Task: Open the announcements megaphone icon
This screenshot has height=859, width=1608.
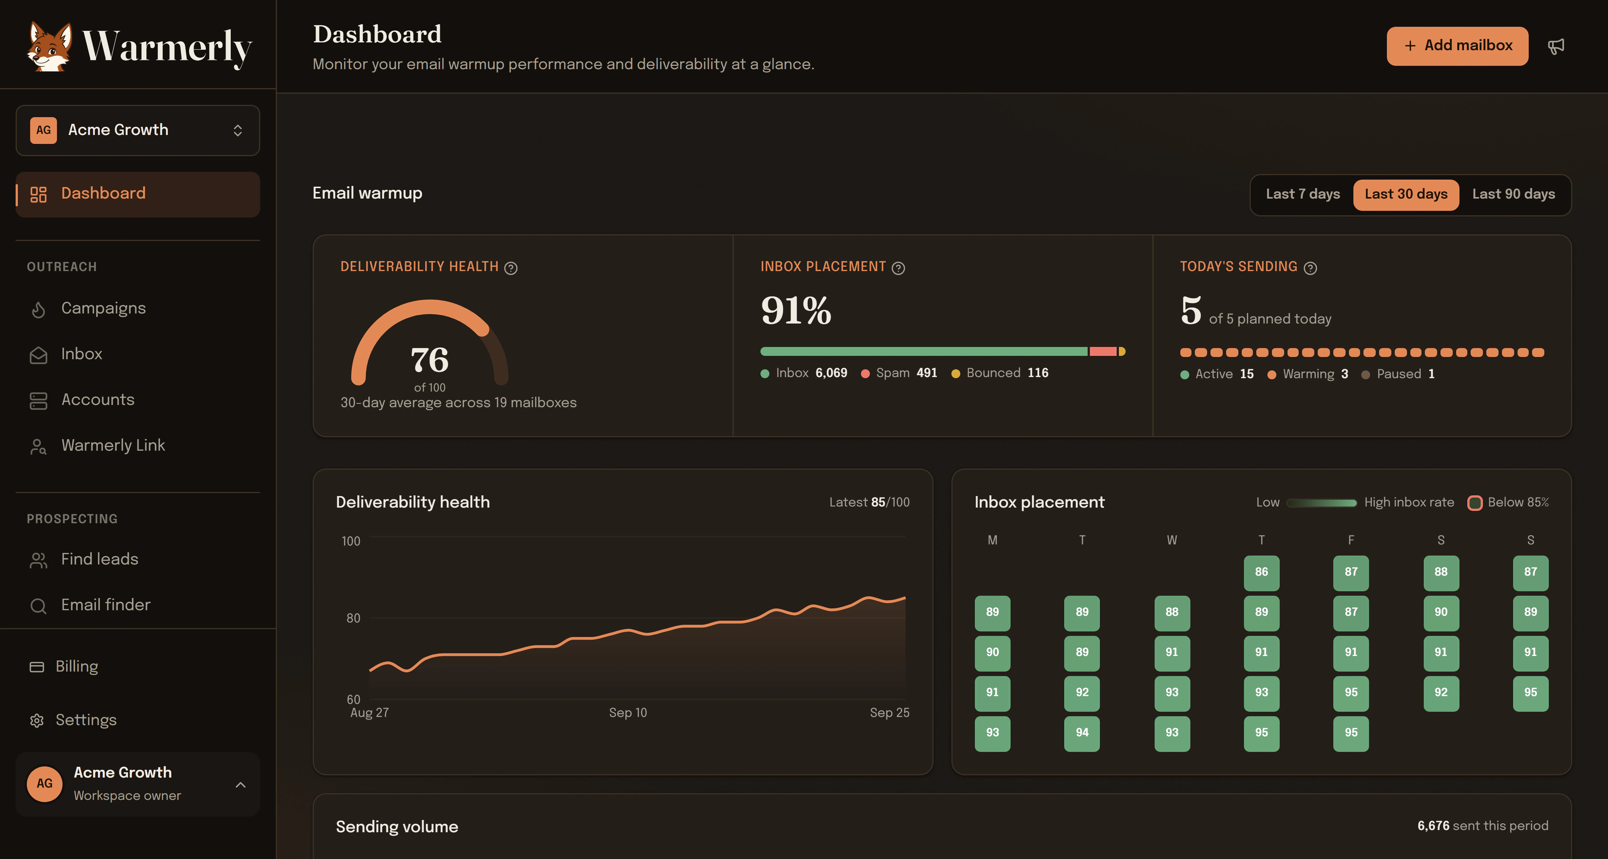Action: tap(1556, 46)
